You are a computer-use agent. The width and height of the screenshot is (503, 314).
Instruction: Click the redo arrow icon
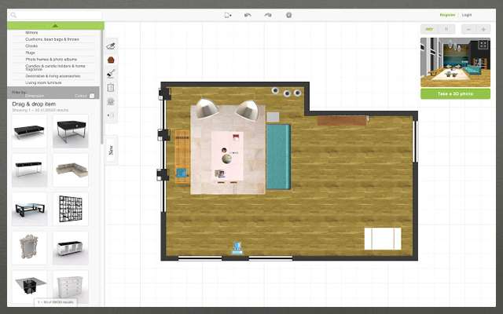pyautogui.click(x=268, y=15)
